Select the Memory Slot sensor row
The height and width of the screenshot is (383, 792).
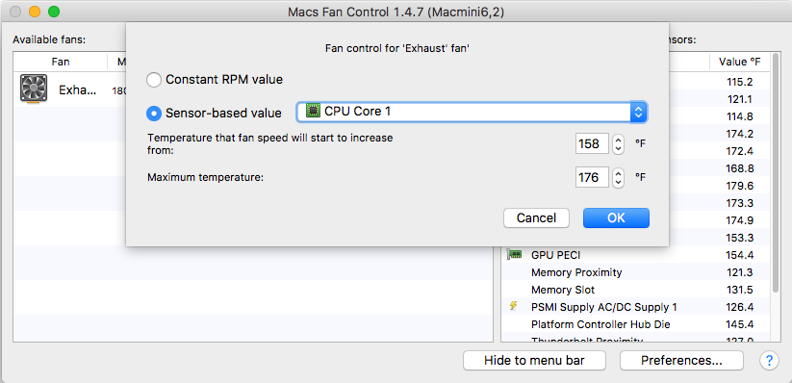635,290
